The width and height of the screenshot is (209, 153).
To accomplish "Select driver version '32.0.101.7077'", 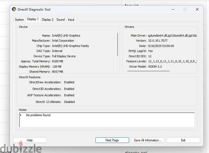I will (x=158, y=41).
